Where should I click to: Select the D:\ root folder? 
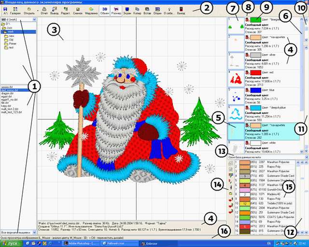click(5, 24)
